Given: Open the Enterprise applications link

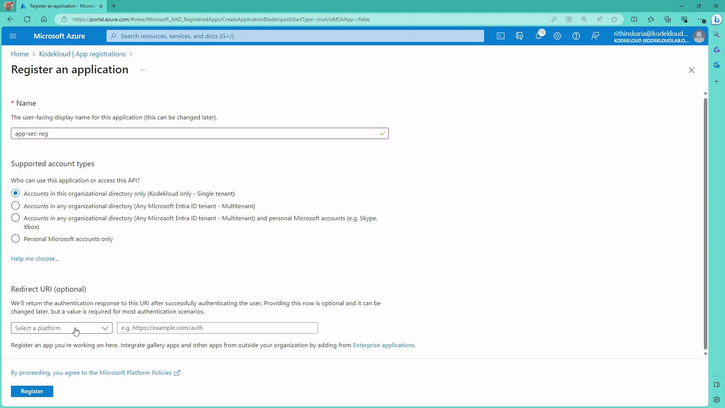Looking at the screenshot, I should pos(383,345).
